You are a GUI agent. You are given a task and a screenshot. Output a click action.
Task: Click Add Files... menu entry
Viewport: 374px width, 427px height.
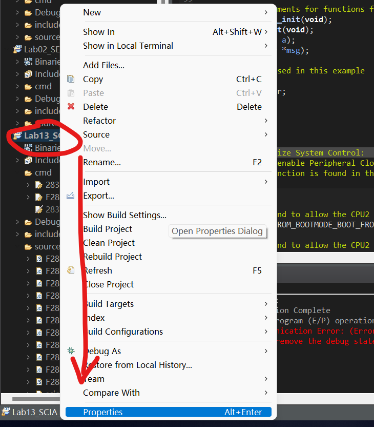click(103, 65)
